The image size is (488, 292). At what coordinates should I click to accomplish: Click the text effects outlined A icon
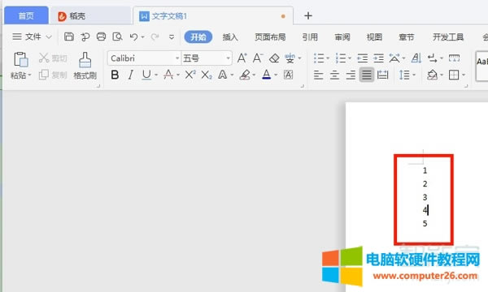(222, 75)
